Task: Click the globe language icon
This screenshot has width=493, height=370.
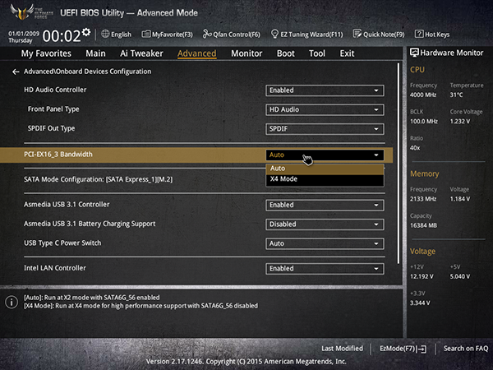Action: pyautogui.click(x=105, y=34)
